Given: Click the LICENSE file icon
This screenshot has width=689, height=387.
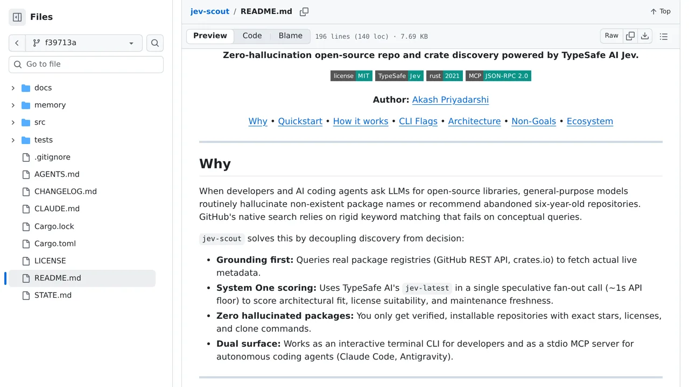Looking at the screenshot, I should (x=26, y=261).
